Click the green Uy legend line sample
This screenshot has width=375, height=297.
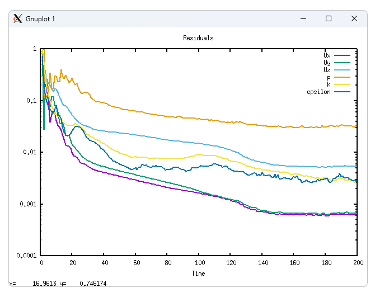tap(342, 63)
